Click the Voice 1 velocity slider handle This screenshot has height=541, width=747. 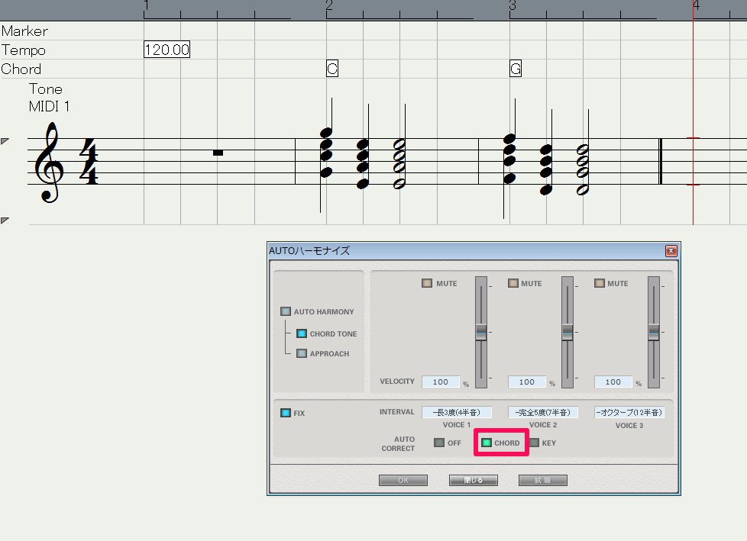point(480,332)
